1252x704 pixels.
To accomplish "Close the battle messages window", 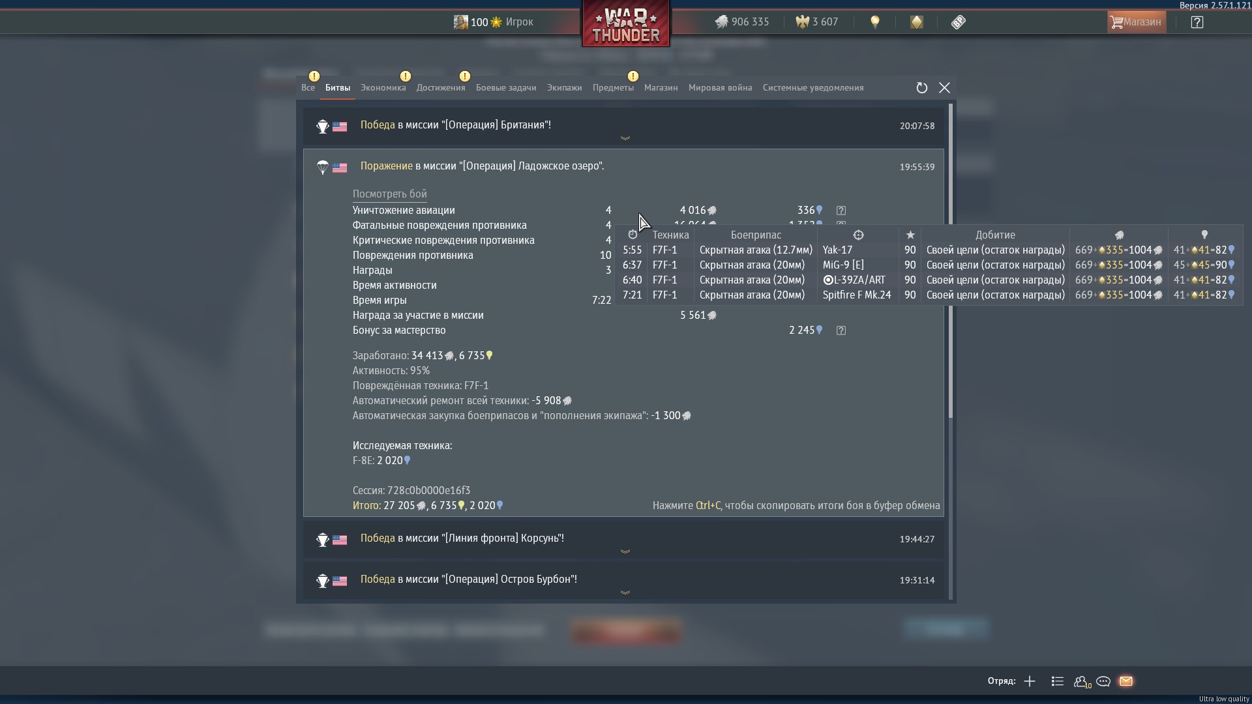I will [944, 88].
